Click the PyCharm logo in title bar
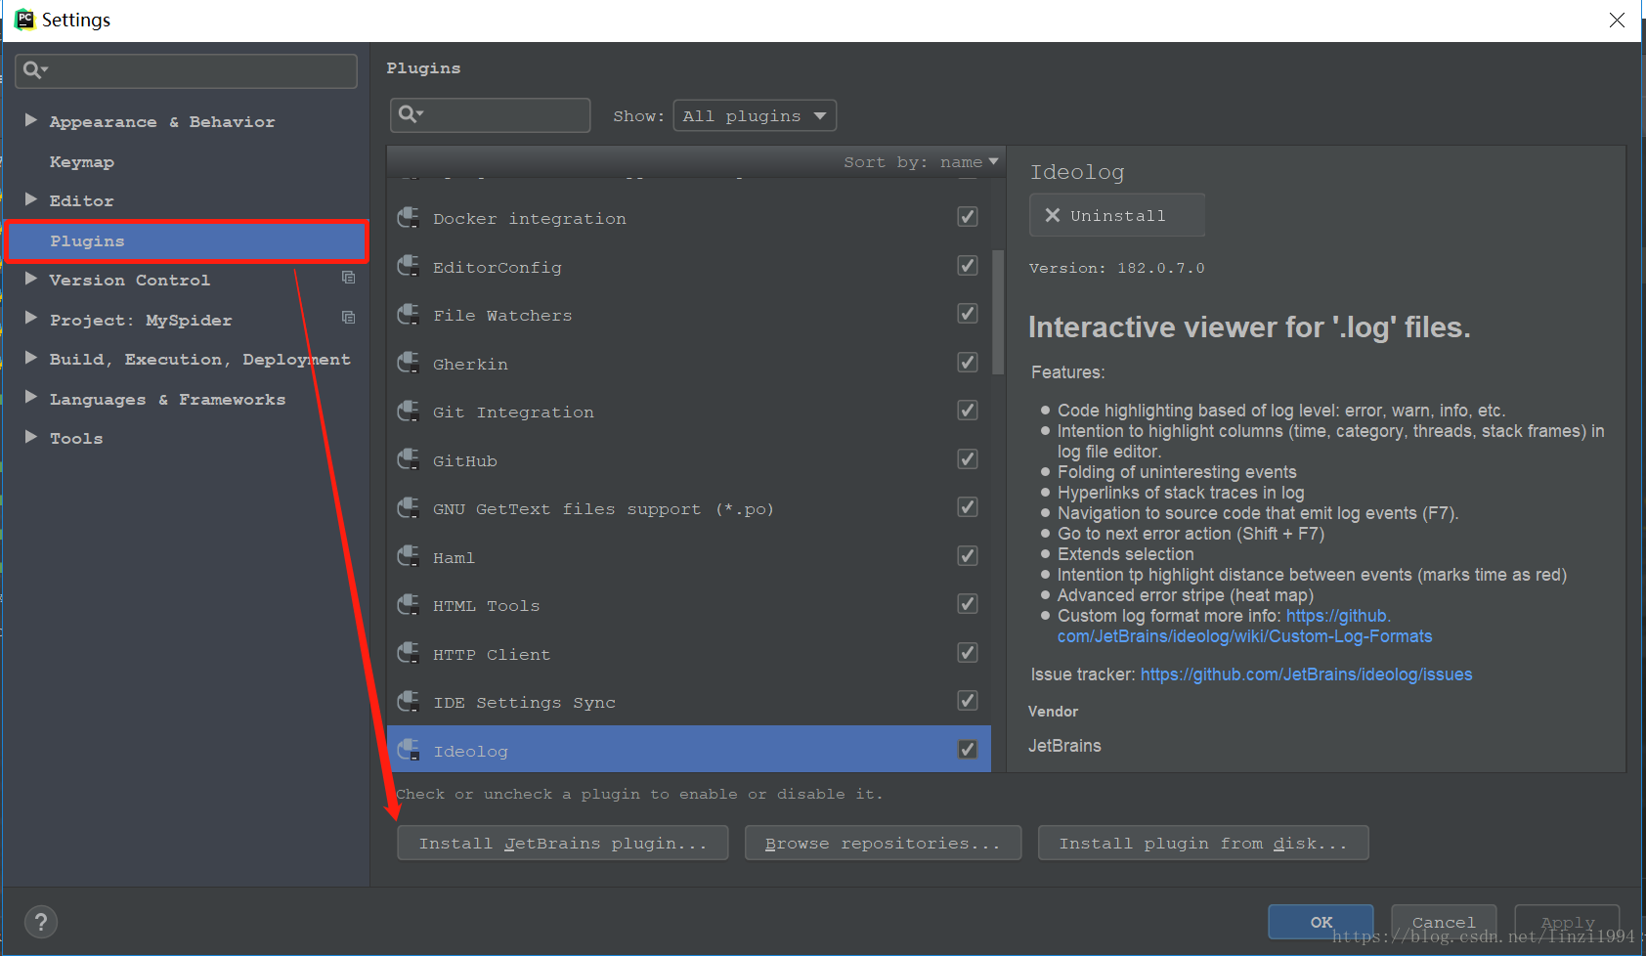1646x956 pixels. (24, 20)
